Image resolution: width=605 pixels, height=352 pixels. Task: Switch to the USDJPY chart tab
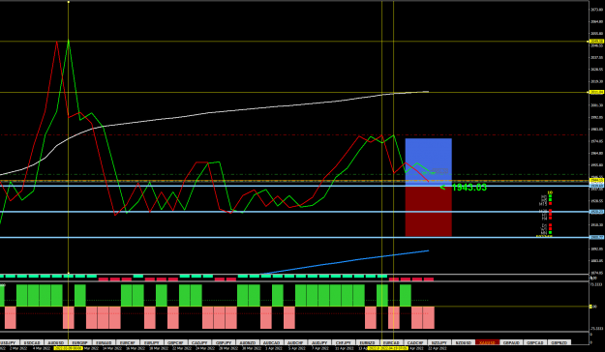tap(9, 342)
